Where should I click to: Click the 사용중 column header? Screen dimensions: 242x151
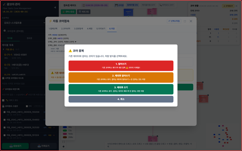click(x=216, y=29)
